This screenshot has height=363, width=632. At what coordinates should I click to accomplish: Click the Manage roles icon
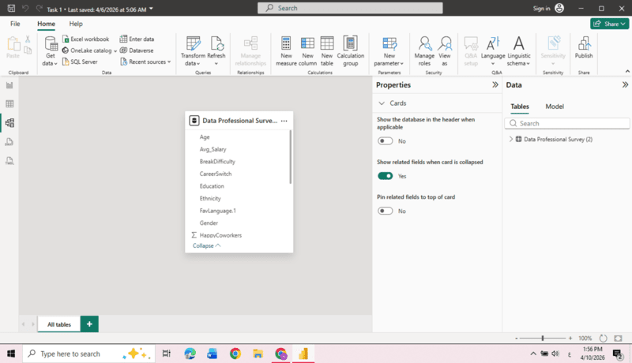click(425, 43)
